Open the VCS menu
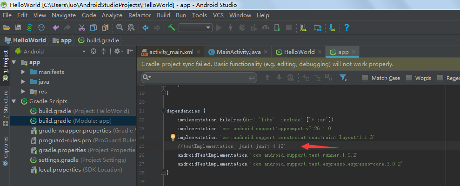This screenshot has height=186, width=460. click(x=218, y=15)
